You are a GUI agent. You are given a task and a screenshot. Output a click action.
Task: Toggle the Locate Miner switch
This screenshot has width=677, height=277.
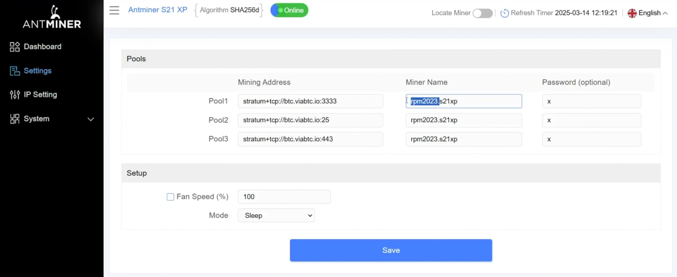pos(483,13)
